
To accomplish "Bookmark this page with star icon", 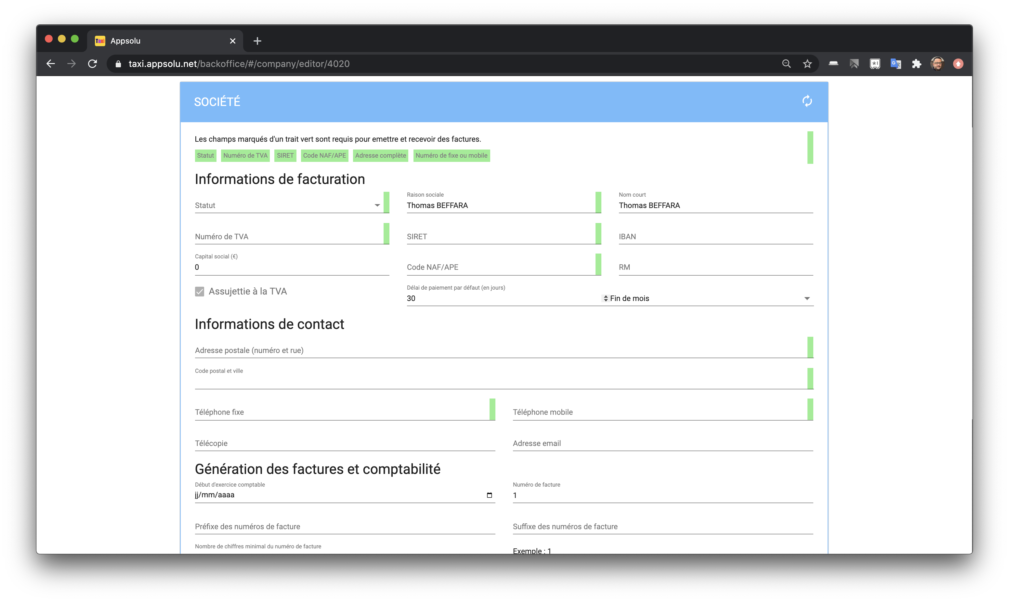I will (x=807, y=64).
